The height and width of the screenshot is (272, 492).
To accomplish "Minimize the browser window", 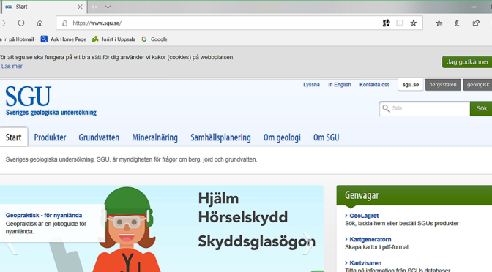I will [x=474, y=7].
